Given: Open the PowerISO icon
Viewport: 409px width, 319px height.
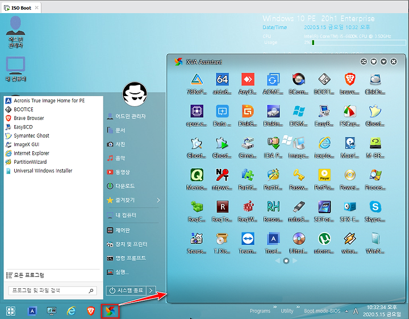Looking at the screenshot, I should point(349,175).
